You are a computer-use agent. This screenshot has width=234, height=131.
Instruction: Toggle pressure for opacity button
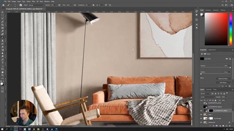click(x=59, y=5)
